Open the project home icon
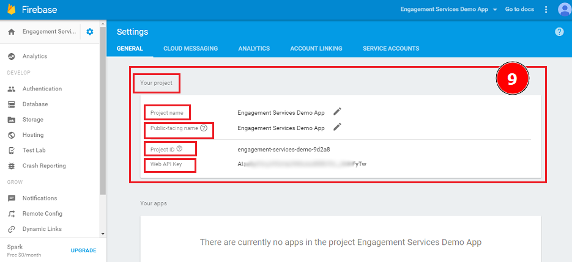This screenshot has width=572, height=262. (x=11, y=32)
